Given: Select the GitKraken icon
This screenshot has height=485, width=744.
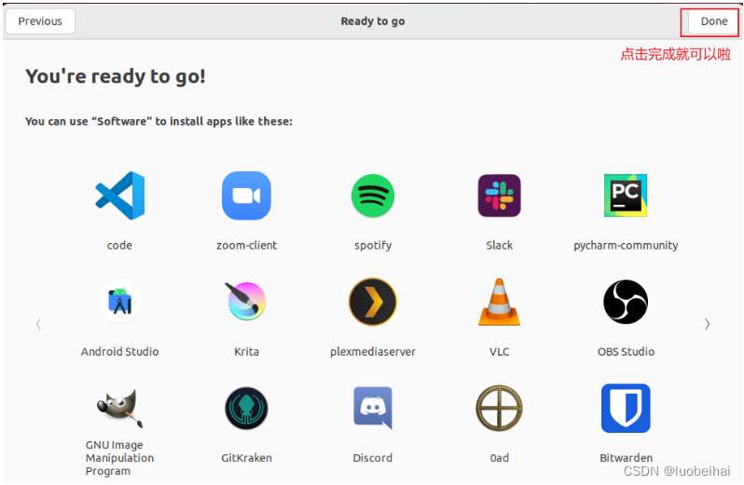Looking at the screenshot, I should click(246, 409).
